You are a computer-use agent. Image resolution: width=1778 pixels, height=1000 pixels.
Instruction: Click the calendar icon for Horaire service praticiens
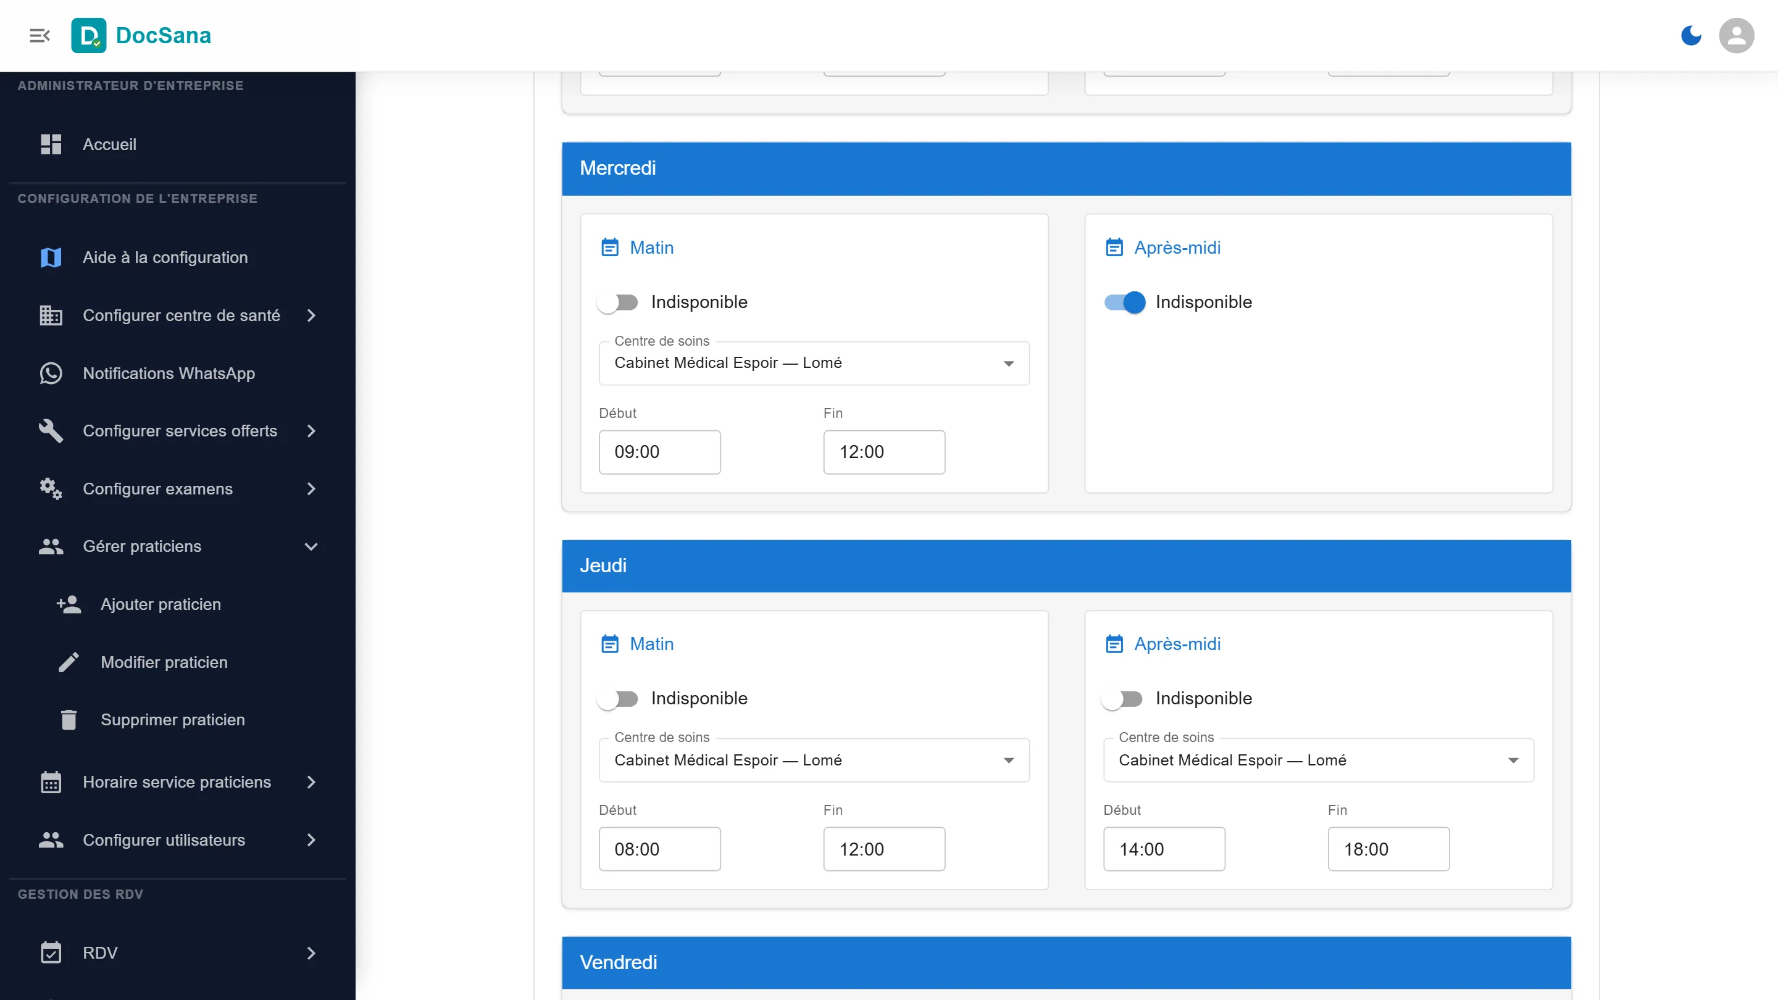tap(51, 782)
